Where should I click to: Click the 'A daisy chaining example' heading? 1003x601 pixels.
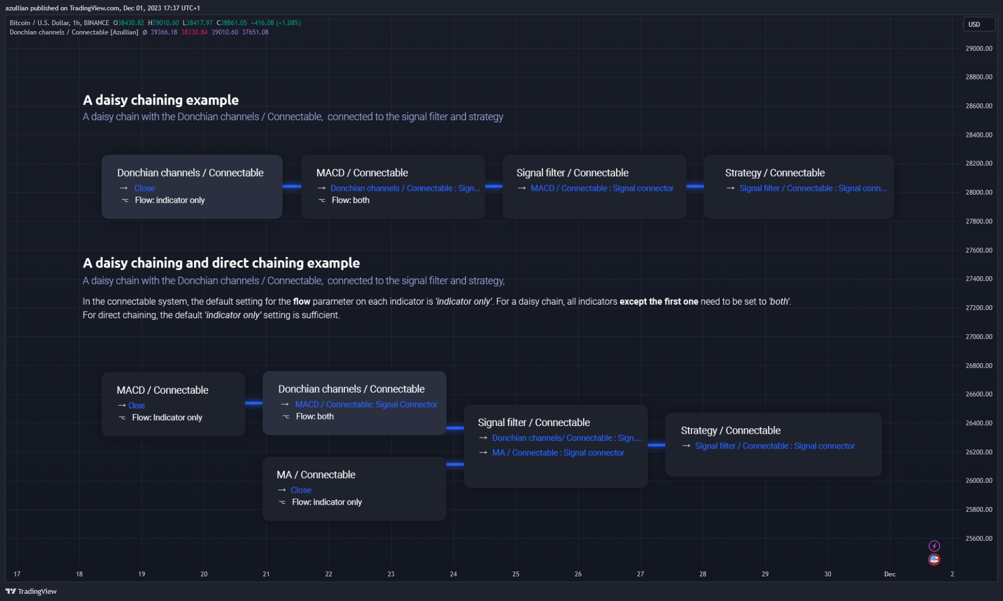[x=161, y=100]
